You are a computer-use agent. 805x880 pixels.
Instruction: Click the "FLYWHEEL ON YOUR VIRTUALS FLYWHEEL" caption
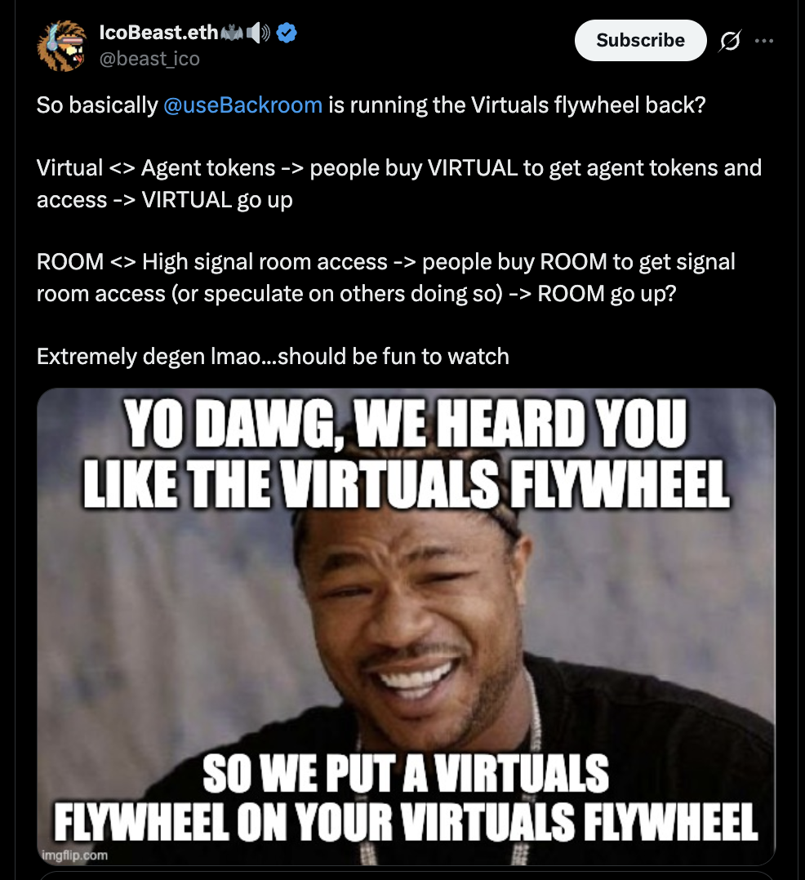tap(406, 821)
